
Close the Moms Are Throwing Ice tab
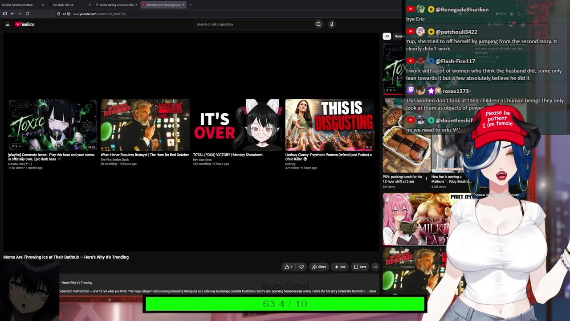point(183,5)
